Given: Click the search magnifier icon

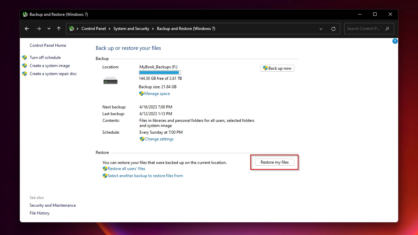Looking at the screenshot, I should (x=387, y=29).
